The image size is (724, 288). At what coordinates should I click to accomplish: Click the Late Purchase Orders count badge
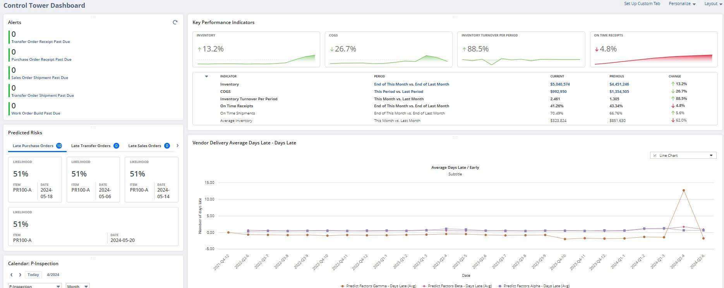click(x=59, y=146)
